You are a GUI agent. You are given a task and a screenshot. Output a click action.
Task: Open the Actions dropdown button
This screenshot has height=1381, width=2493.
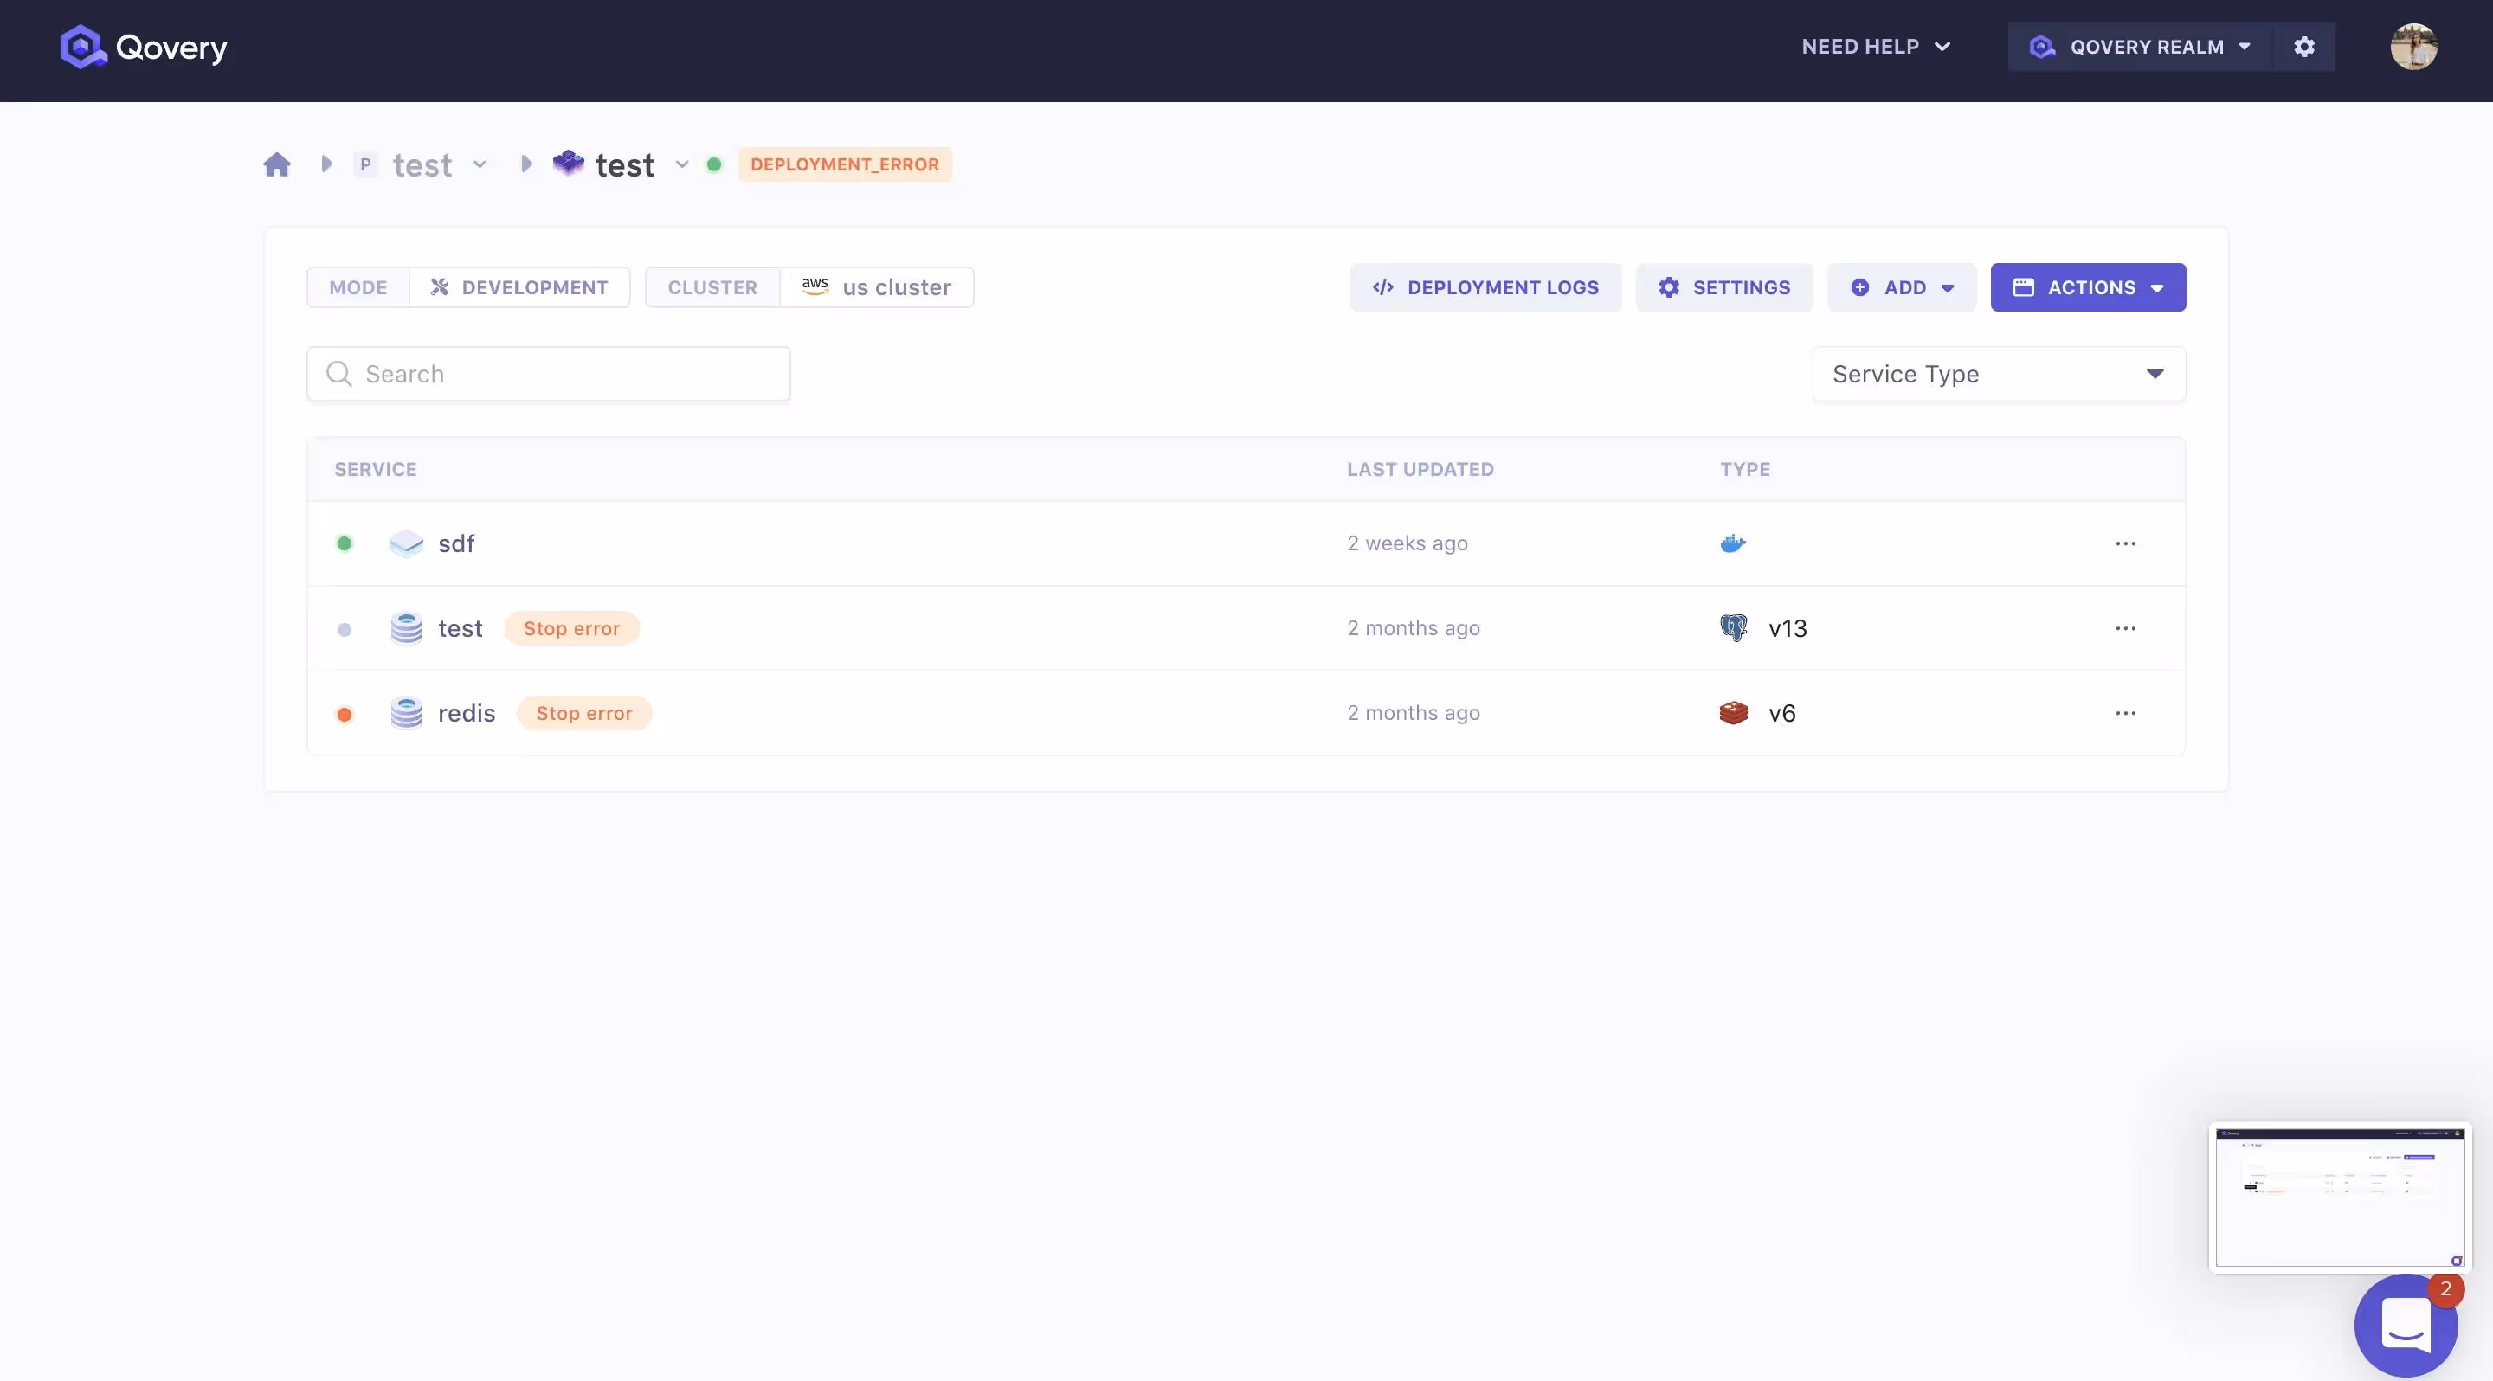(x=2089, y=286)
